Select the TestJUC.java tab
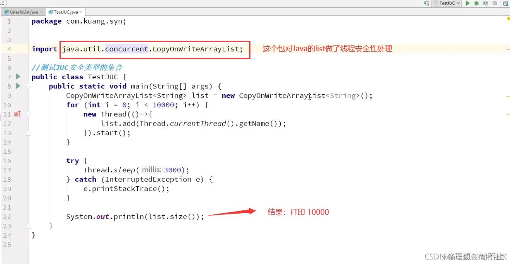The width and height of the screenshot is (510, 264). click(x=66, y=12)
